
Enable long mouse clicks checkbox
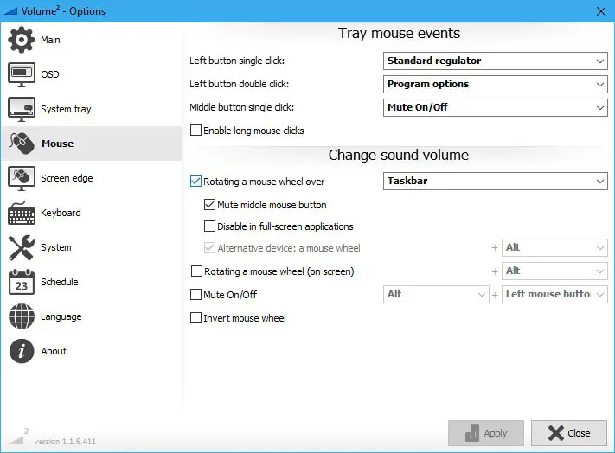[195, 130]
